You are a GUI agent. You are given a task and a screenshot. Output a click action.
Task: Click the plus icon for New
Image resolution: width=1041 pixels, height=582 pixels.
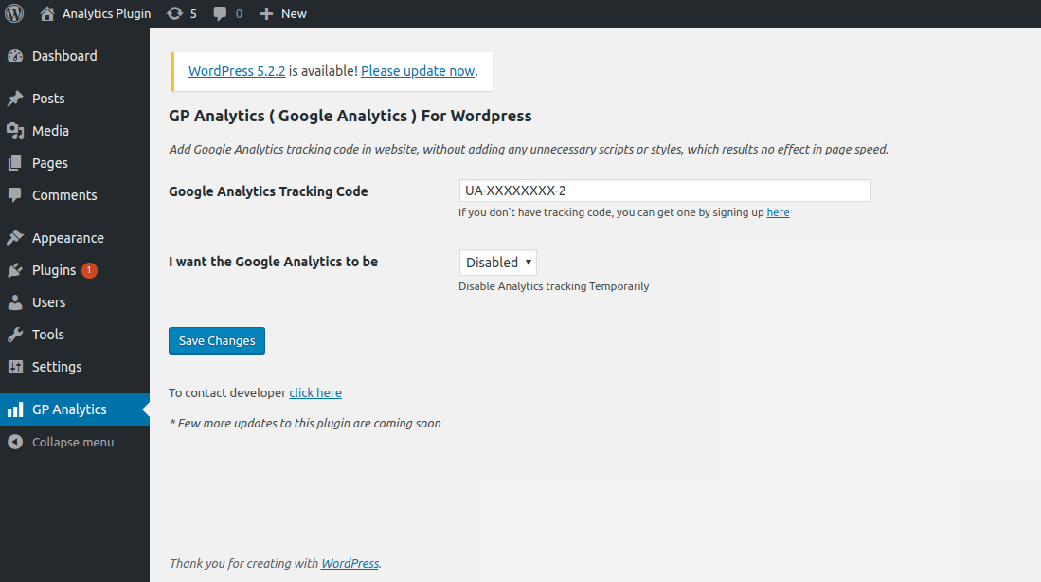tap(266, 14)
